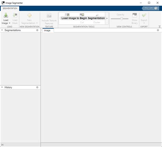Select the SEGMENTATION ribbon tab

point(10,8)
